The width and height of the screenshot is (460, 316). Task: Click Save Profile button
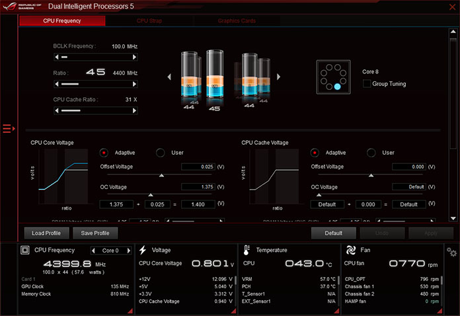(95, 233)
